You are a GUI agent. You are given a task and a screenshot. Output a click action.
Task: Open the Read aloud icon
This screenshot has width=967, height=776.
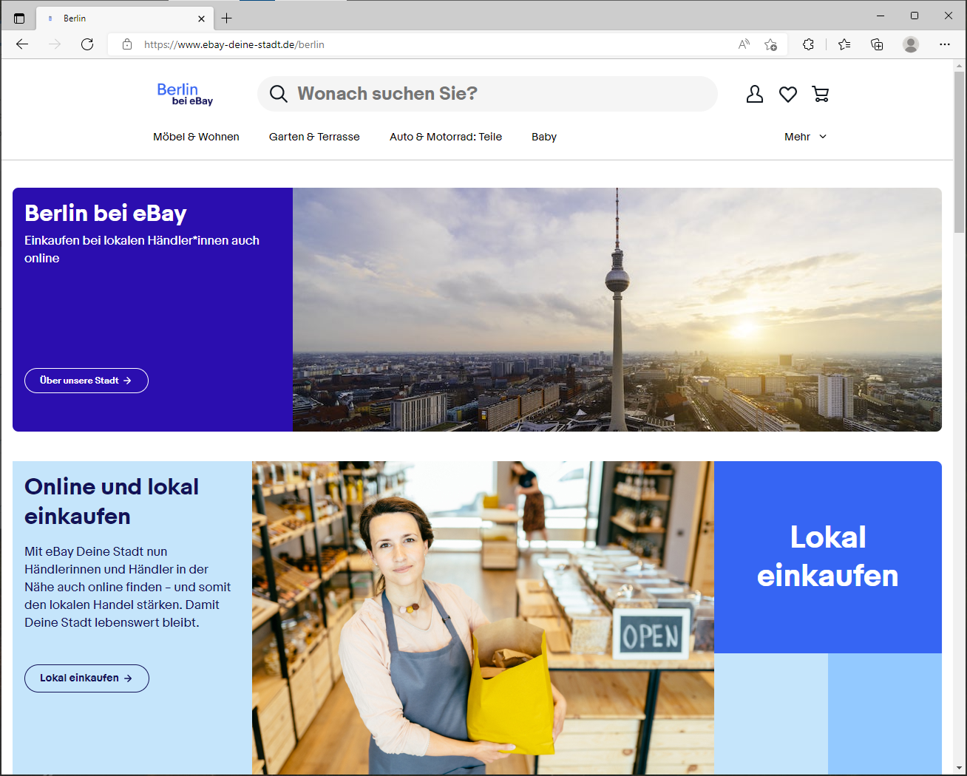[744, 44]
